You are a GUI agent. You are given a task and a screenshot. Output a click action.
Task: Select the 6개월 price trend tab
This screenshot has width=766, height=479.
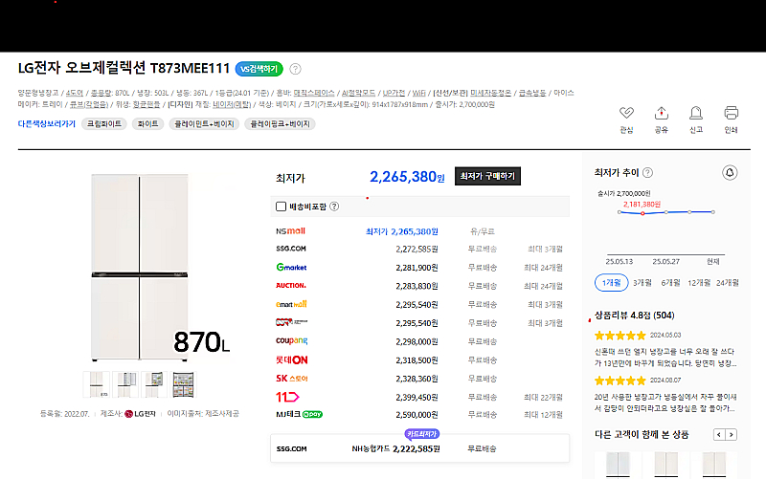pyautogui.click(x=670, y=283)
